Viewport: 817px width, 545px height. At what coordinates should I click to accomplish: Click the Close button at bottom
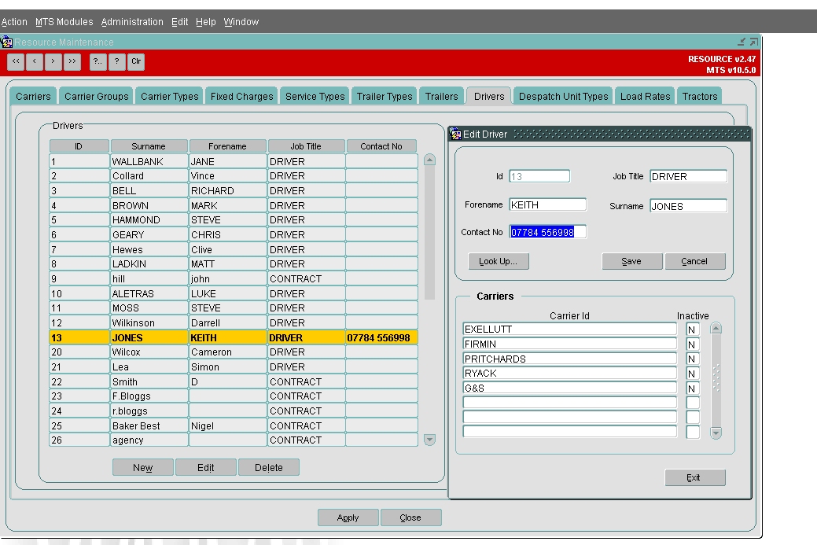tap(410, 517)
